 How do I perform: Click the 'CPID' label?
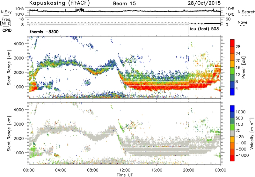tap(7, 30)
